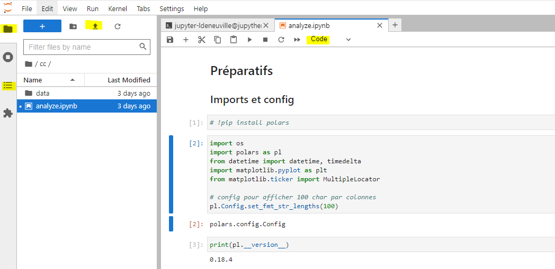Open the file browser sidebar tab
555x269 pixels.
point(8,29)
